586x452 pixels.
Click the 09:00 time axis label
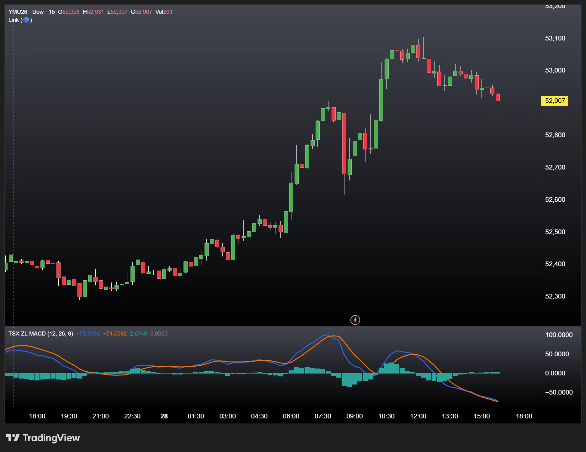click(x=354, y=416)
